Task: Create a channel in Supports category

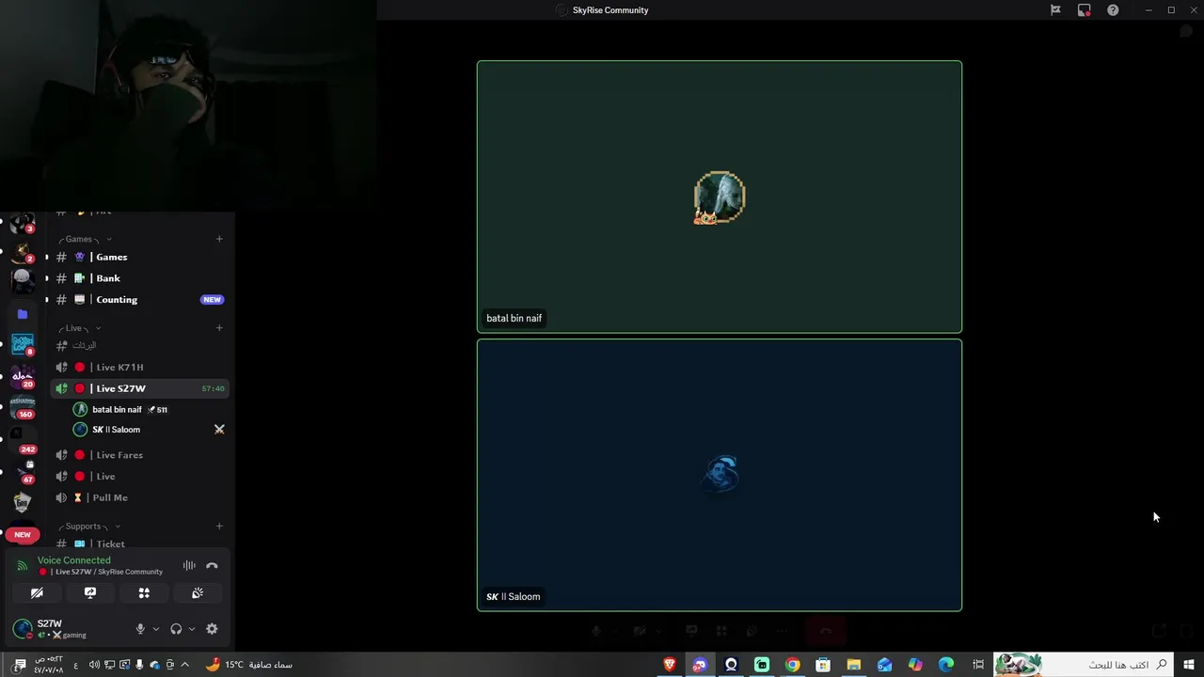Action: point(219,527)
